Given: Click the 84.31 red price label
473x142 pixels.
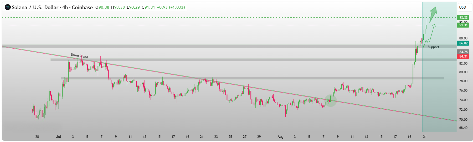Looking at the screenshot, I should click(464, 56).
